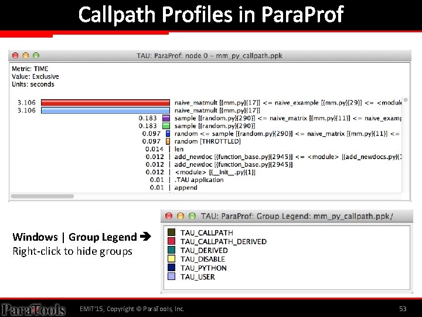Image resolution: width=422 pixels, height=317 pixels.
Task: Minimize the ParaProf node 0 window
Action: tap(26, 56)
